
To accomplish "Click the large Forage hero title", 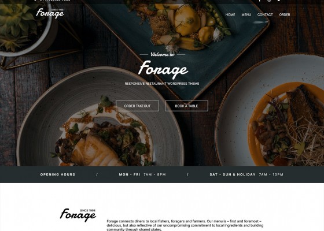I will tap(163, 69).
